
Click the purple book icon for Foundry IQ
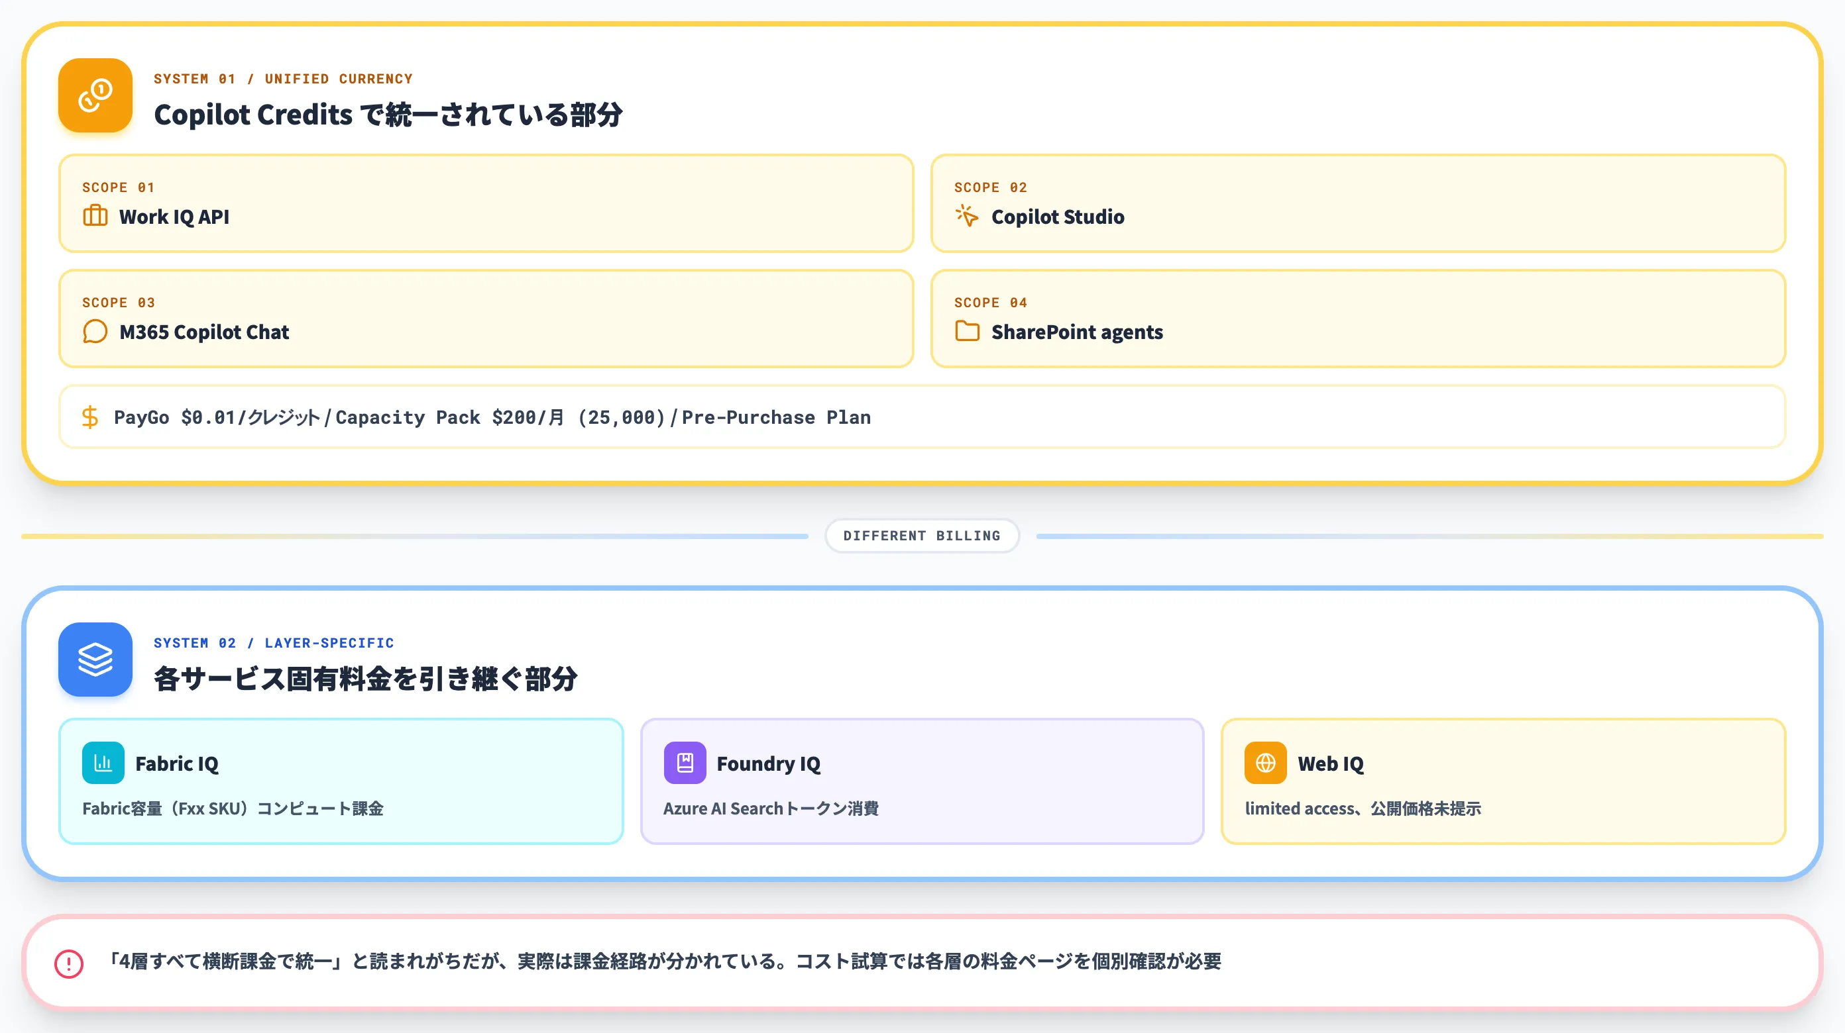(x=685, y=763)
